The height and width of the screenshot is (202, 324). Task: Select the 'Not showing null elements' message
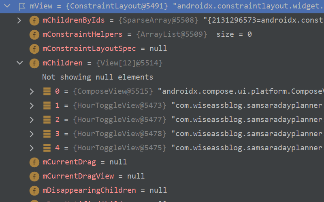click(98, 77)
